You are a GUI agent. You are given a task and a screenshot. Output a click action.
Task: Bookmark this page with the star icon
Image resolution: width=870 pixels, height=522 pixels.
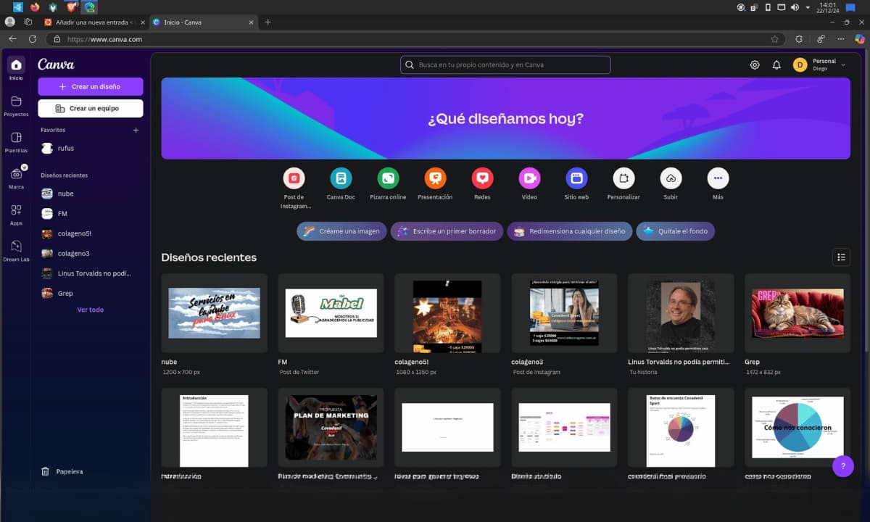coord(775,39)
